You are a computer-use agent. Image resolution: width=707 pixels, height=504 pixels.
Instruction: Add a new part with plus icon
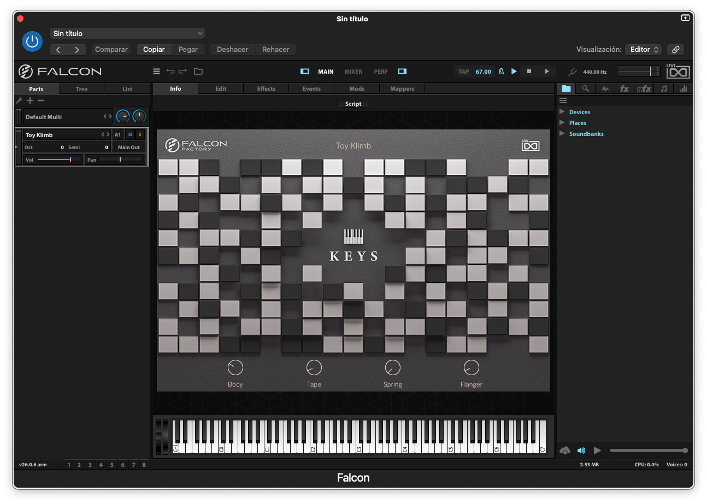click(30, 100)
